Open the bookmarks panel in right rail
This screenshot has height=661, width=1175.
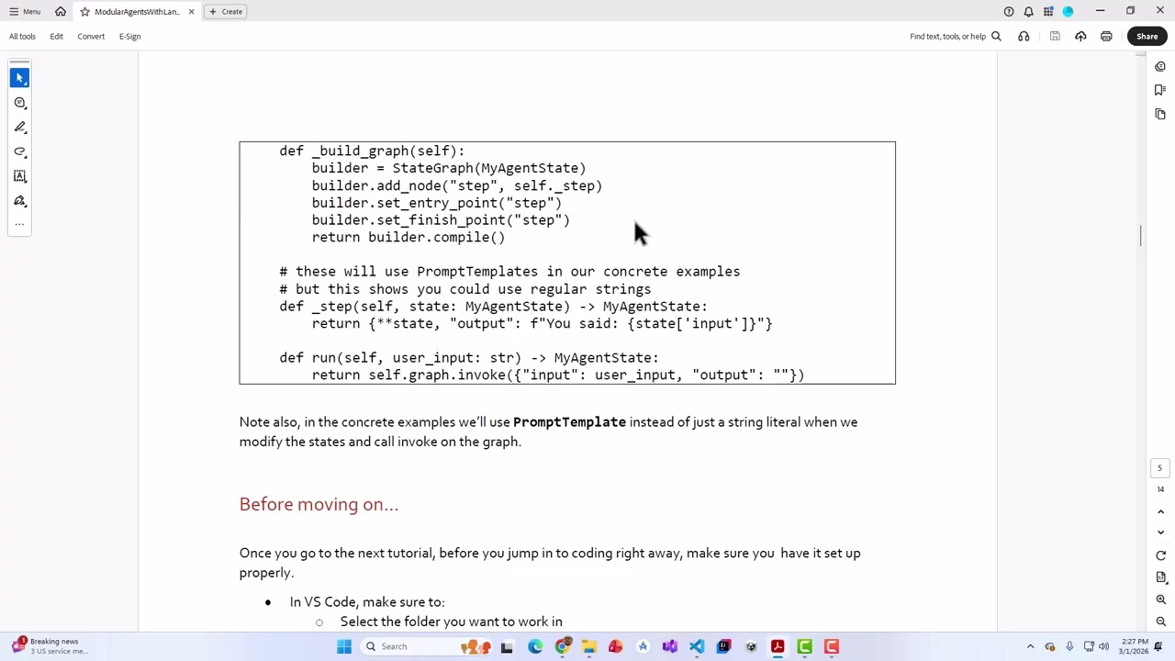(1160, 90)
